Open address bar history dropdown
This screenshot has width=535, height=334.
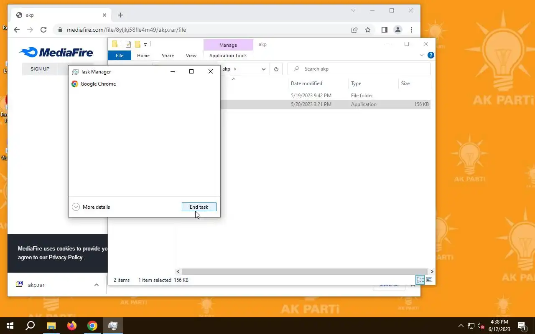click(264, 69)
